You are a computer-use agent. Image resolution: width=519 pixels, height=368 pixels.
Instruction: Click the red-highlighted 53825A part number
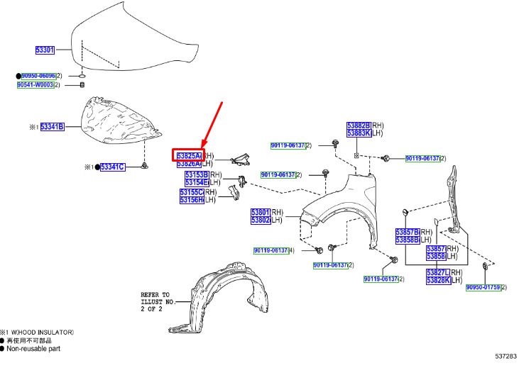click(x=189, y=155)
